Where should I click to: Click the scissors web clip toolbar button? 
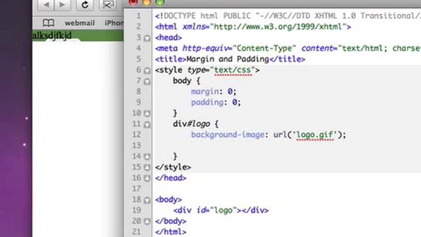tap(108, 5)
